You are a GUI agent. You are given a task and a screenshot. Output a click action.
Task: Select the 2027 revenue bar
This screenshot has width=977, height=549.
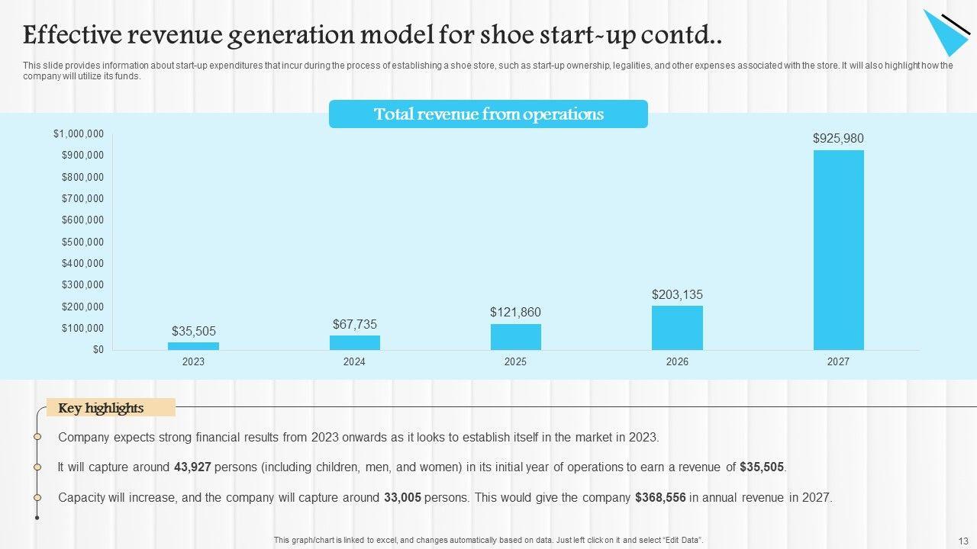838,250
